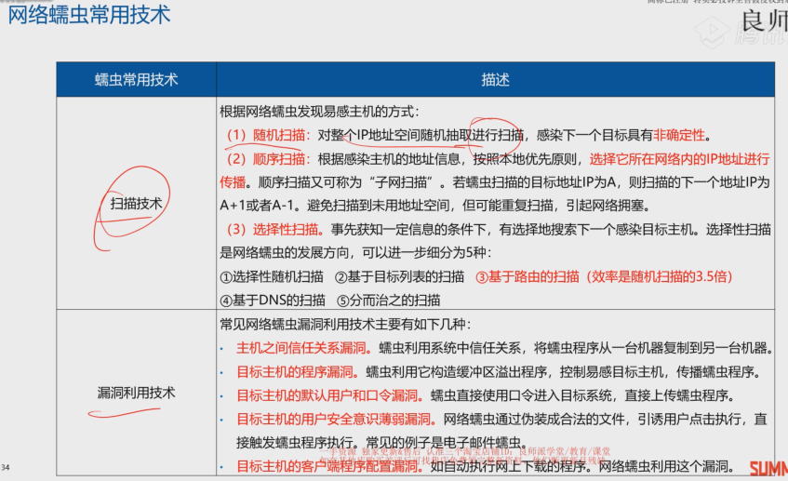Click item ⑤分而治之的扫描
This screenshot has height=481, width=788.
coord(388,300)
